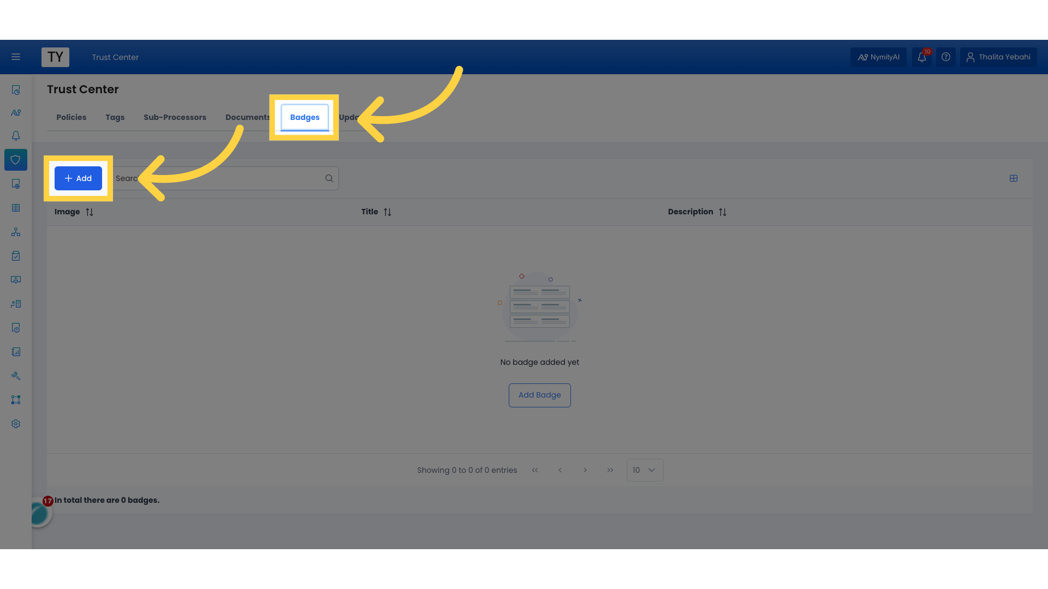This screenshot has height=589, width=1048.
Task: Select the gavel icon in the sidebar
Action: [15, 376]
